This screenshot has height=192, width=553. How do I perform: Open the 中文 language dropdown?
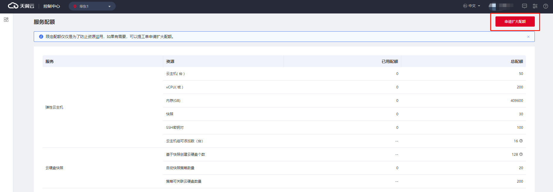(x=472, y=6)
